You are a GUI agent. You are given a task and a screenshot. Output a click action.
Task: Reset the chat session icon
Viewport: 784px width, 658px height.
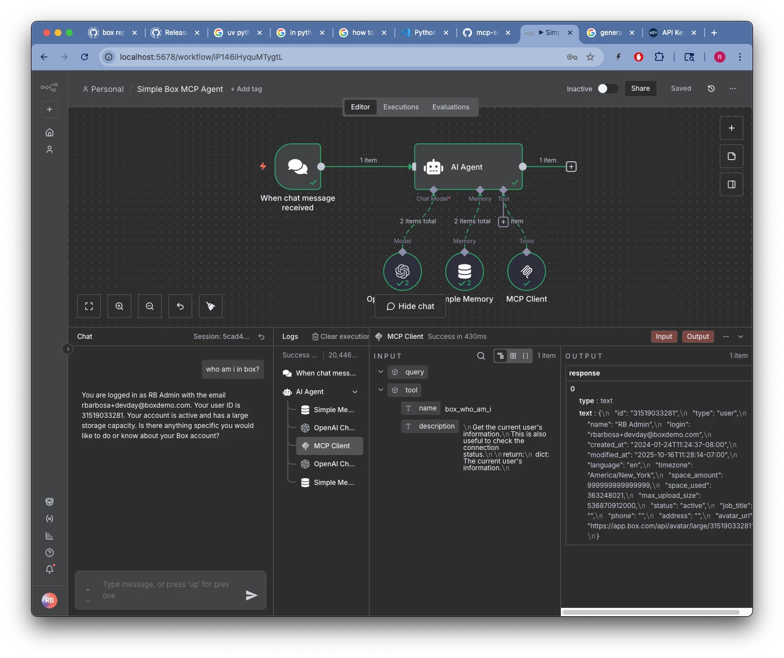261,337
